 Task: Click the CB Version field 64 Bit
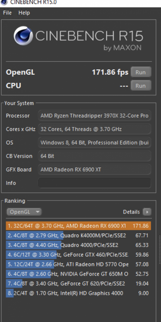[95, 156]
